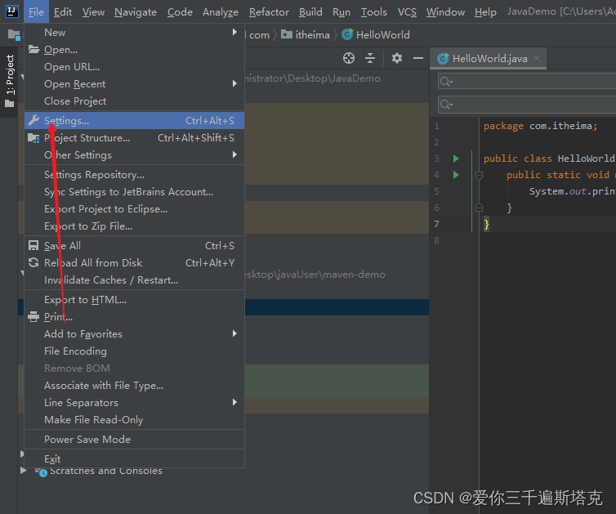The image size is (616, 514).
Task: Choose Invalidate Caches / Restart...
Action: point(134,279)
